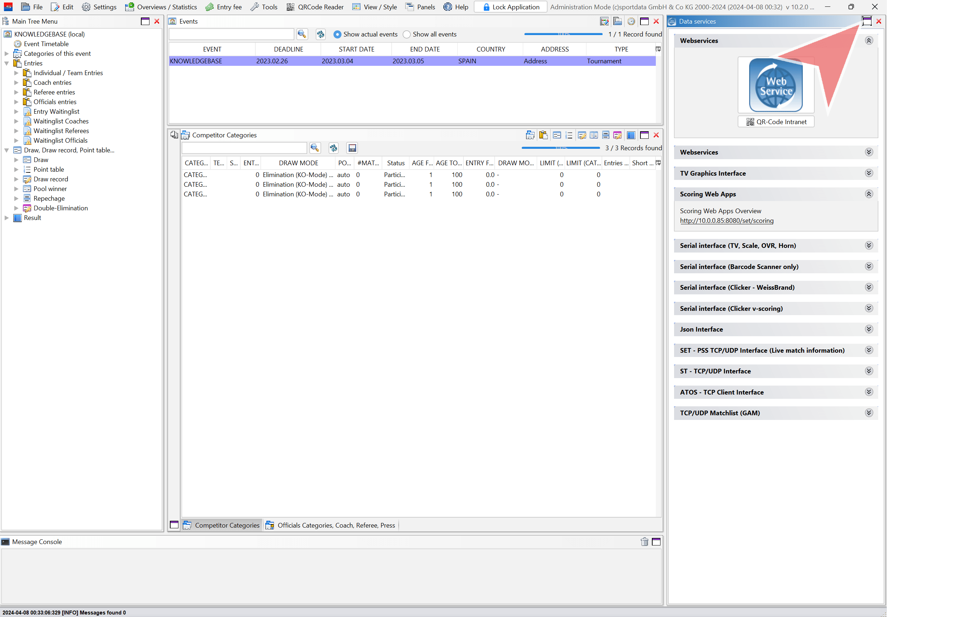Collapse the Scoring Web Apps section
The image size is (963, 617).
coord(869,194)
